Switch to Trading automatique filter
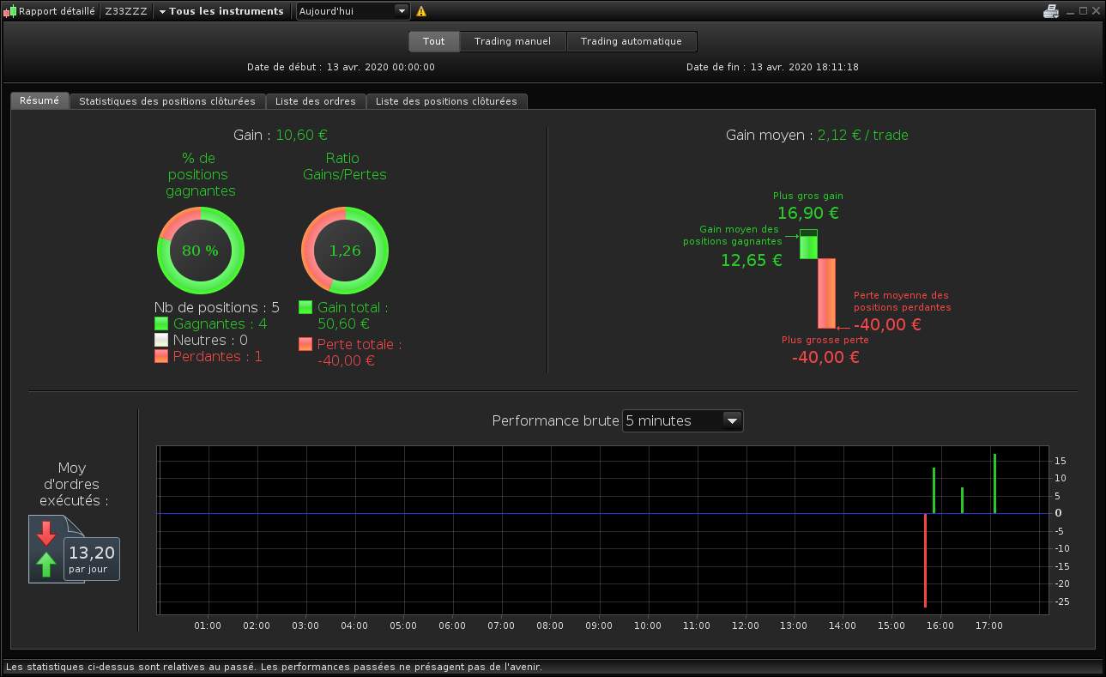This screenshot has width=1106, height=677. [631, 41]
